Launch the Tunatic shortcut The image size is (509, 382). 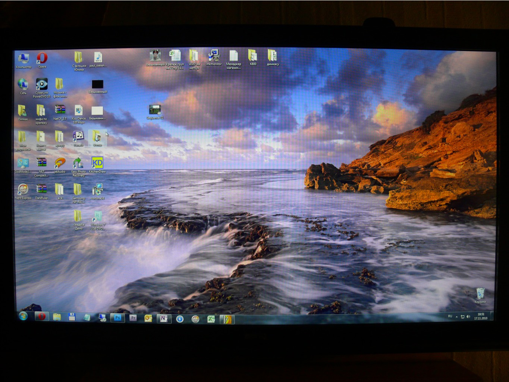click(x=78, y=139)
